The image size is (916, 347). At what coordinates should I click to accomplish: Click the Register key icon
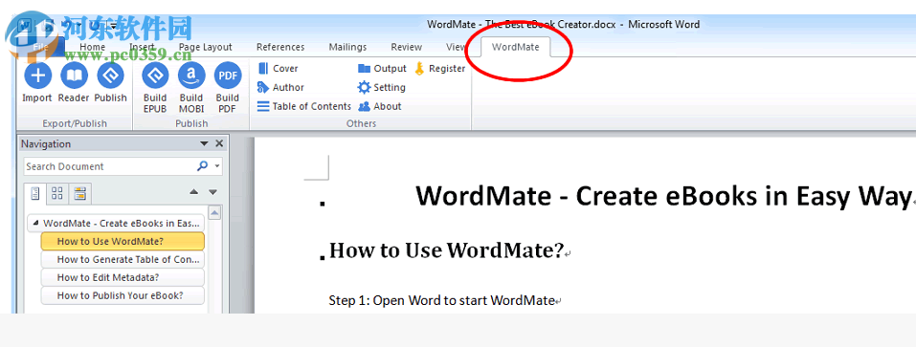(x=419, y=69)
